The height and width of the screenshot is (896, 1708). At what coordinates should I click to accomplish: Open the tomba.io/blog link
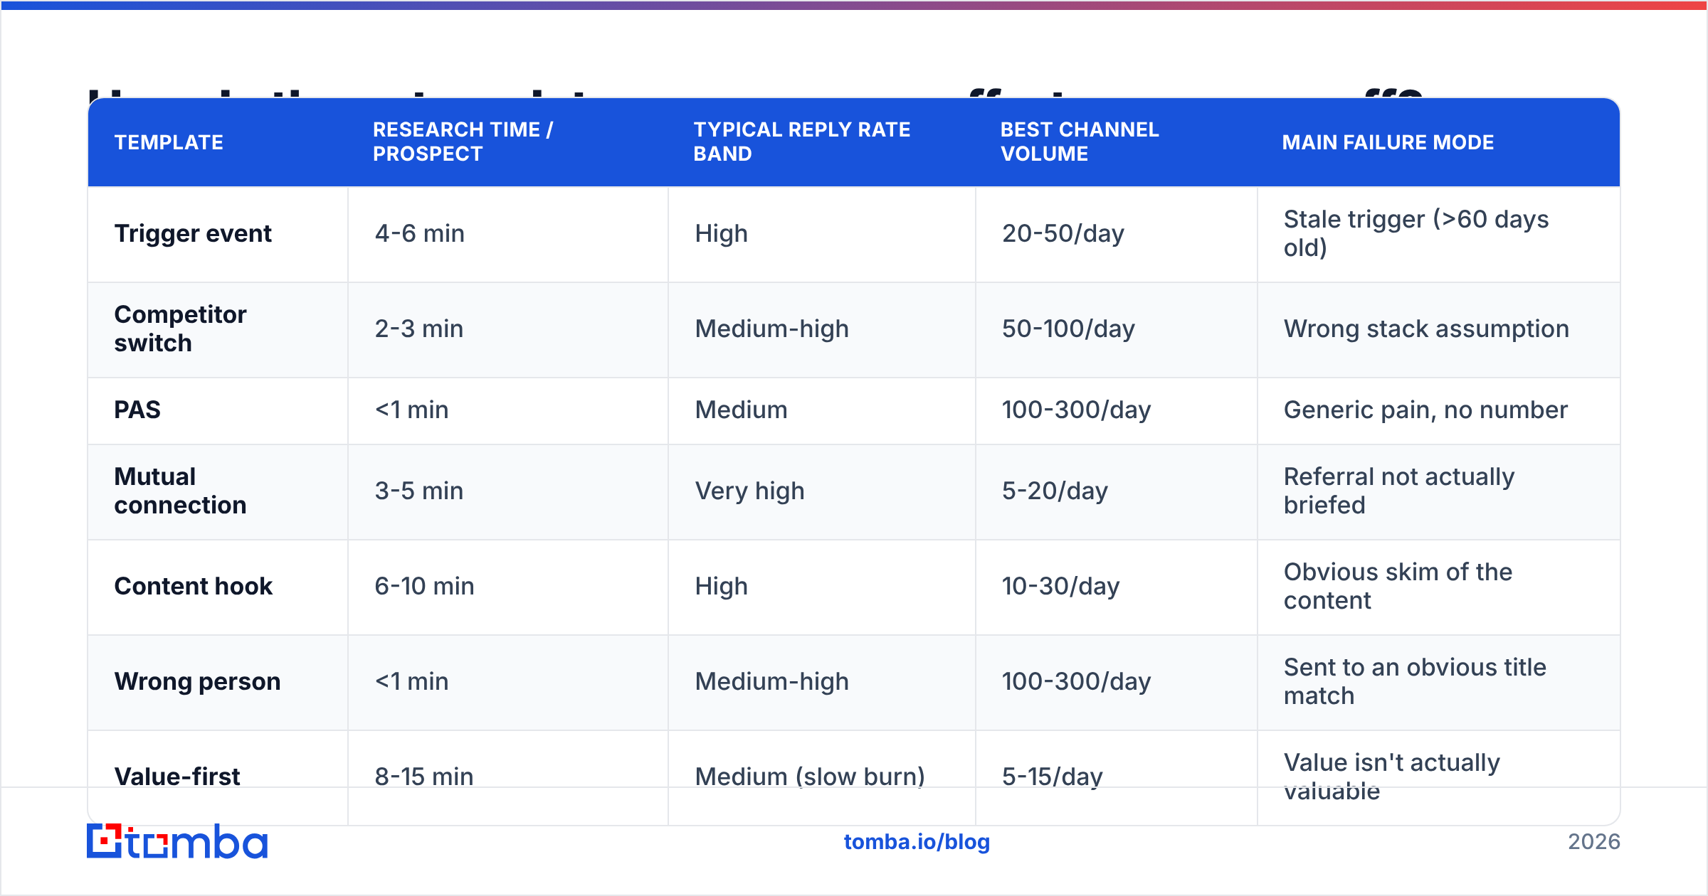(x=917, y=842)
